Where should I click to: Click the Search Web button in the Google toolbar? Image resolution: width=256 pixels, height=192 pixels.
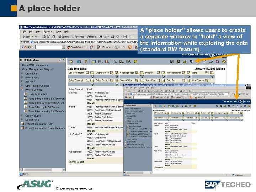[75, 47]
